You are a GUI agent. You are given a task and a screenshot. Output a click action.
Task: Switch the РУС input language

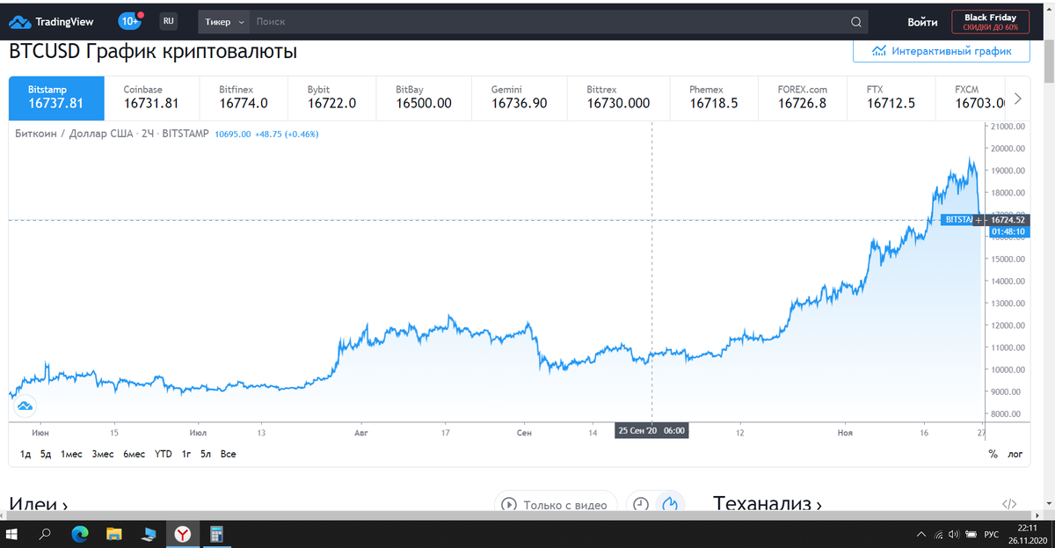pyautogui.click(x=991, y=534)
